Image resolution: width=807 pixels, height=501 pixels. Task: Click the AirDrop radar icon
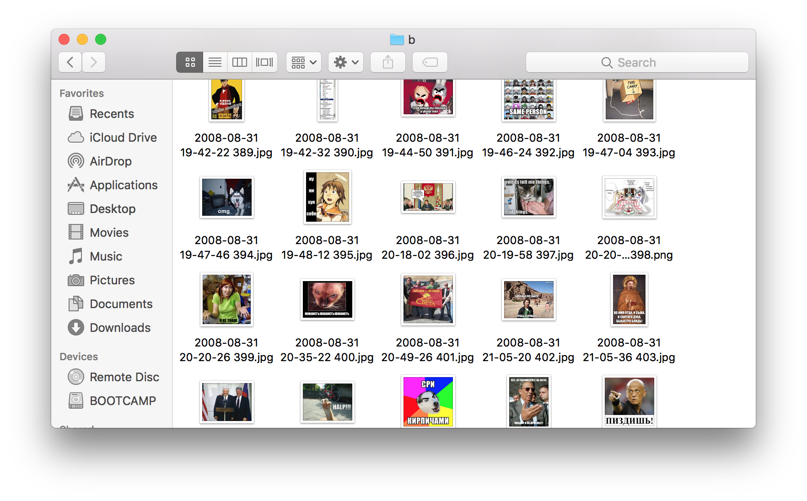[76, 161]
